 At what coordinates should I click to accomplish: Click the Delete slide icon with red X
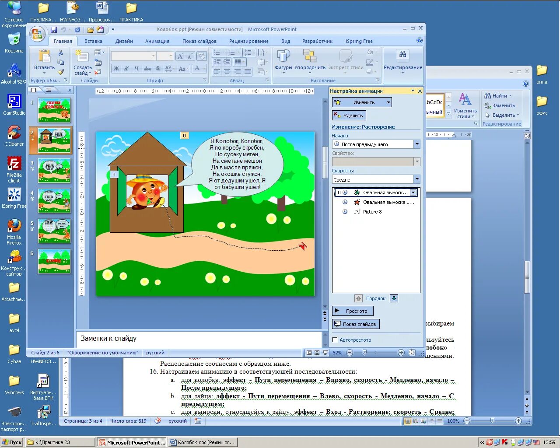98,72
